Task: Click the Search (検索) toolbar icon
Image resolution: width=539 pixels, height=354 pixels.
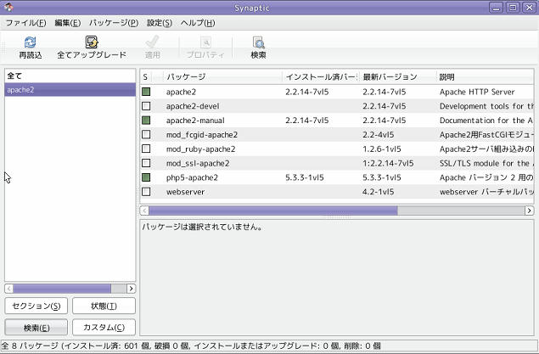Action: pos(258,42)
